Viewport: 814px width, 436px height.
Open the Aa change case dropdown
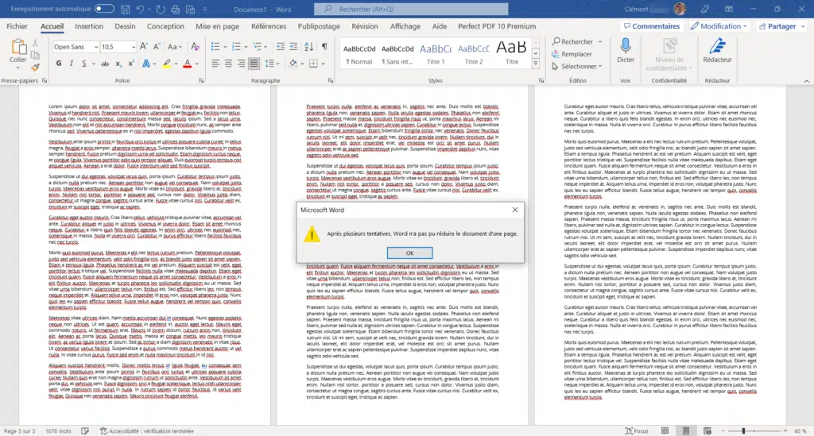click(174, 47)
